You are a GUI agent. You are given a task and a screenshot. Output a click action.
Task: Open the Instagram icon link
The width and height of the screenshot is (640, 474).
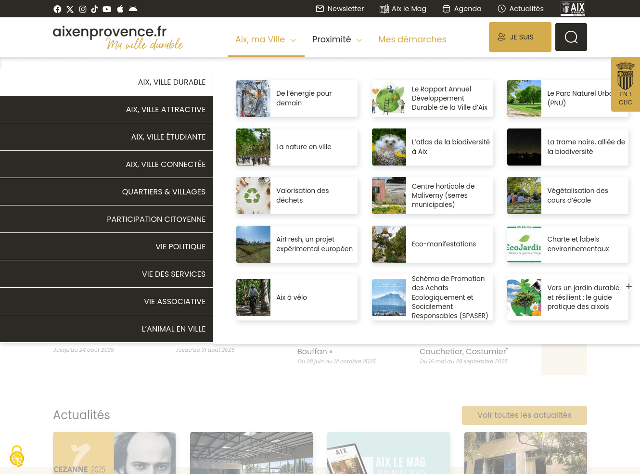83,9
